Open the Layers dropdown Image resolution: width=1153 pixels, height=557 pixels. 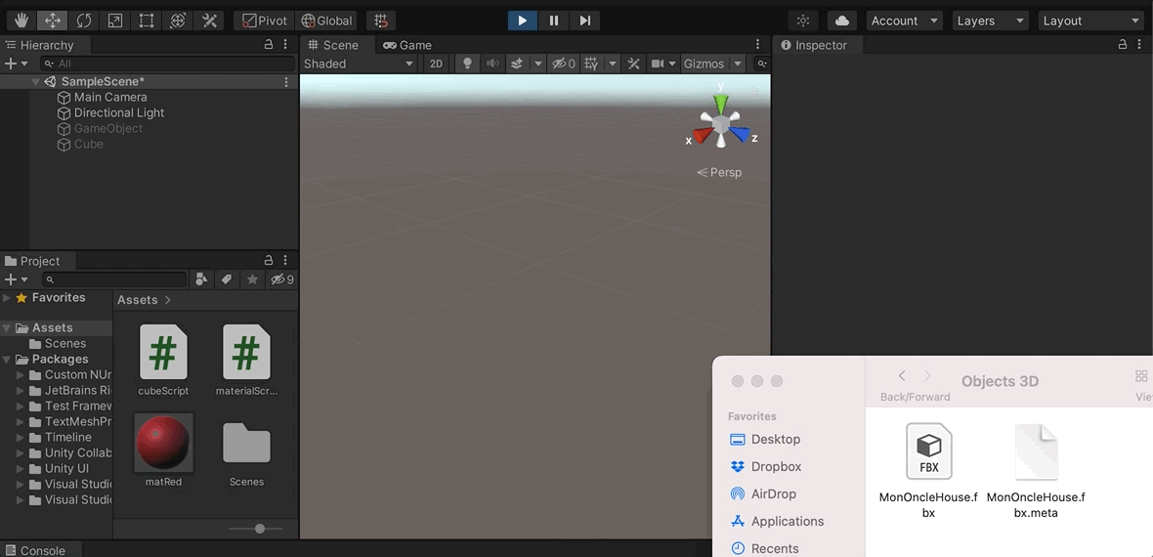click(x=991, y=21)
